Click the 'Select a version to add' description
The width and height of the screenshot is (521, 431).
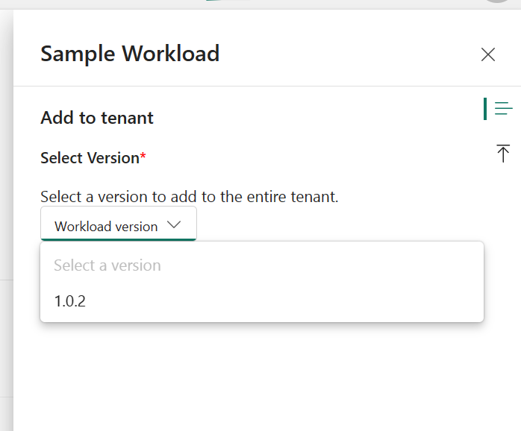click(x=190, y=197)
